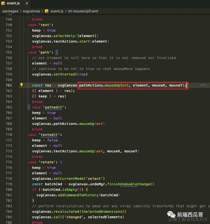Click the comment on line 783
This screenshot has height=224, width=210.
[x=121, y=206]
